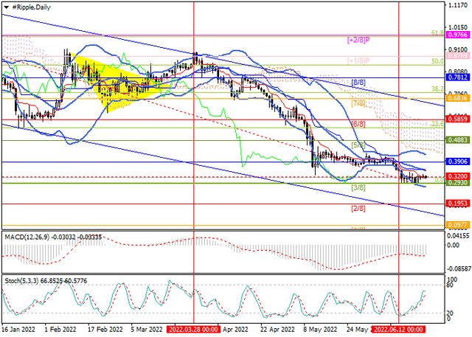Select the 0.2930 green price label
Viewport: 472px width, 337px height.
coord(458,183)
